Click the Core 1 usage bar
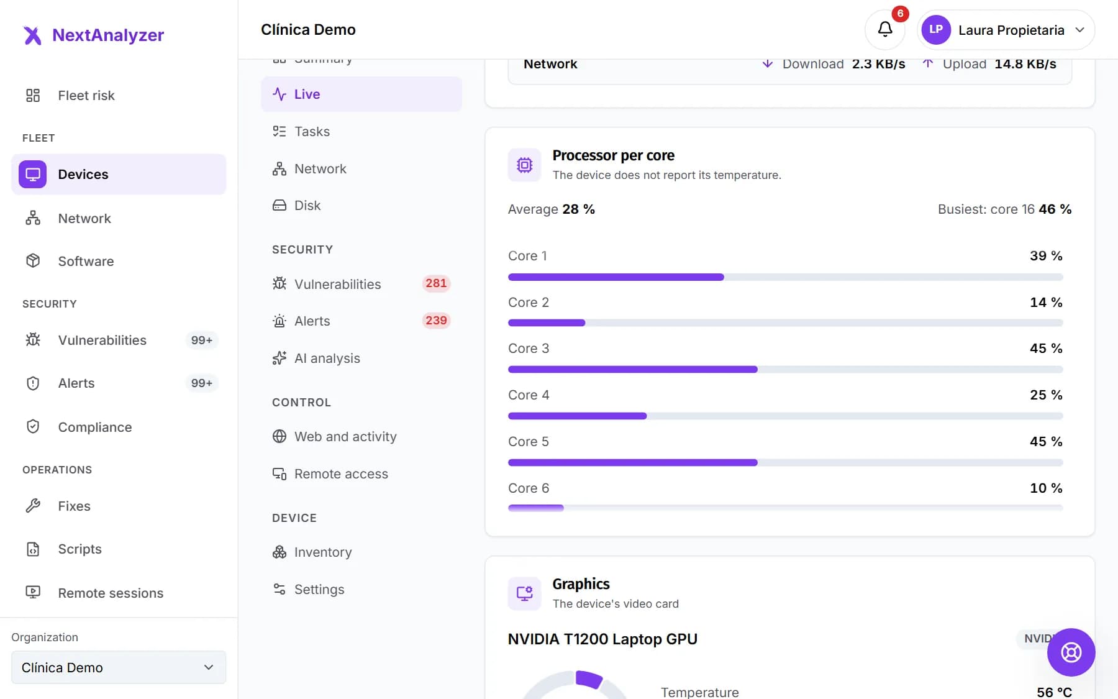 (x=785, y=277)
